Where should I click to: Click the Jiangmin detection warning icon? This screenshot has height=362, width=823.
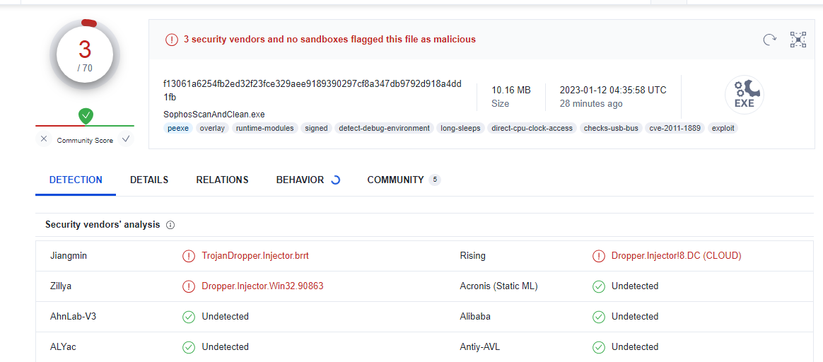pos(189,256)
